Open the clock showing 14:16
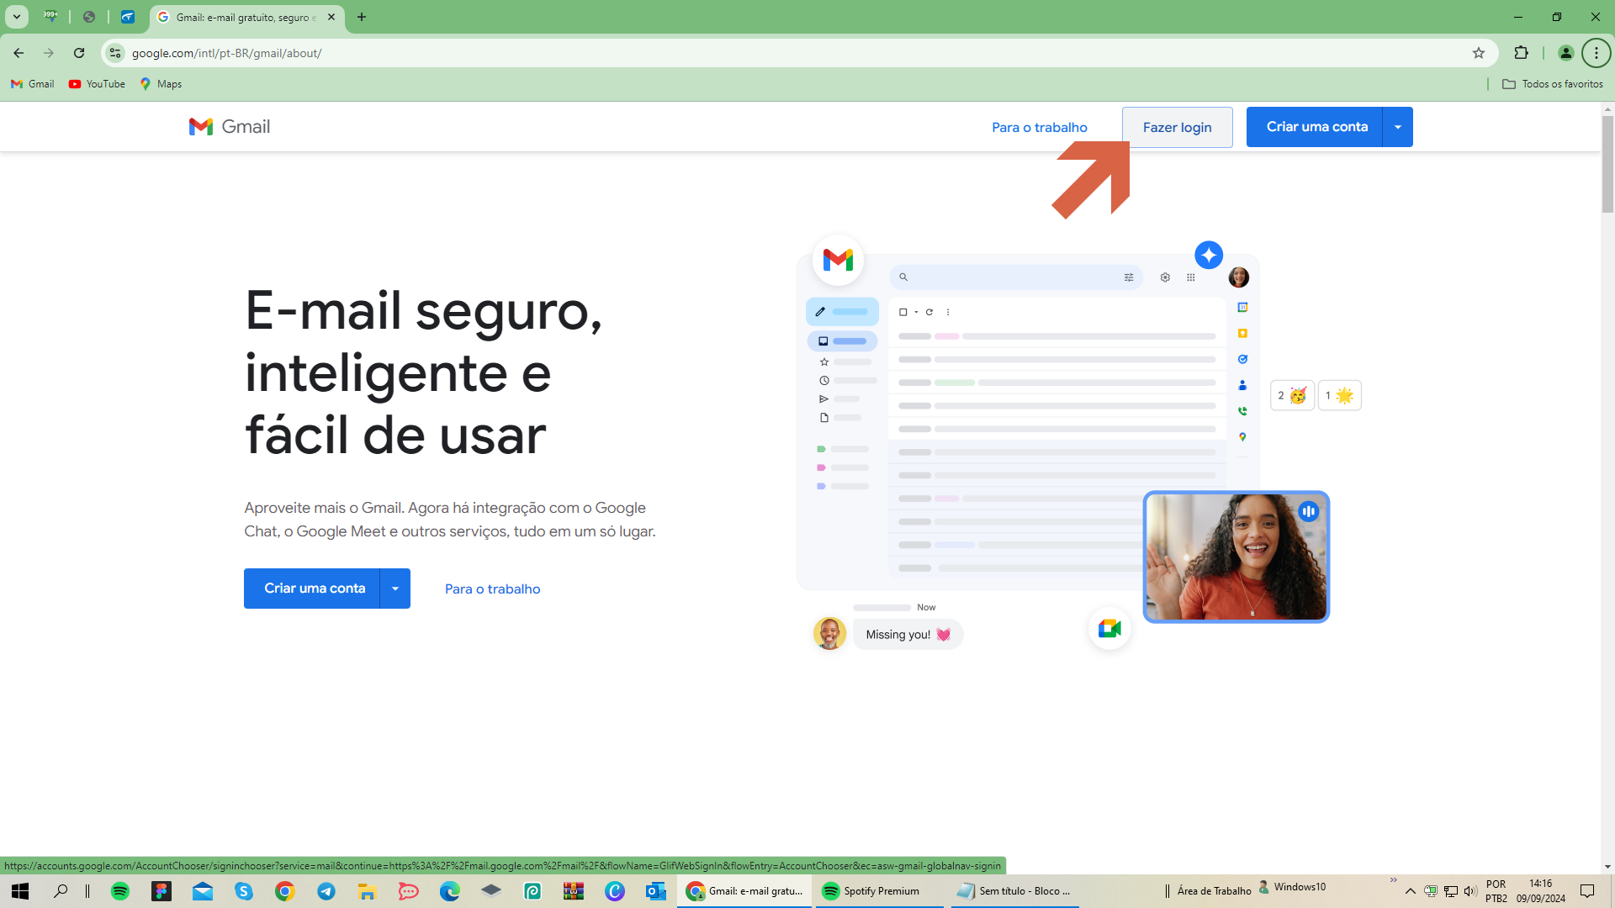This screenshot has height=908, width=1615. coord(1541,891)
